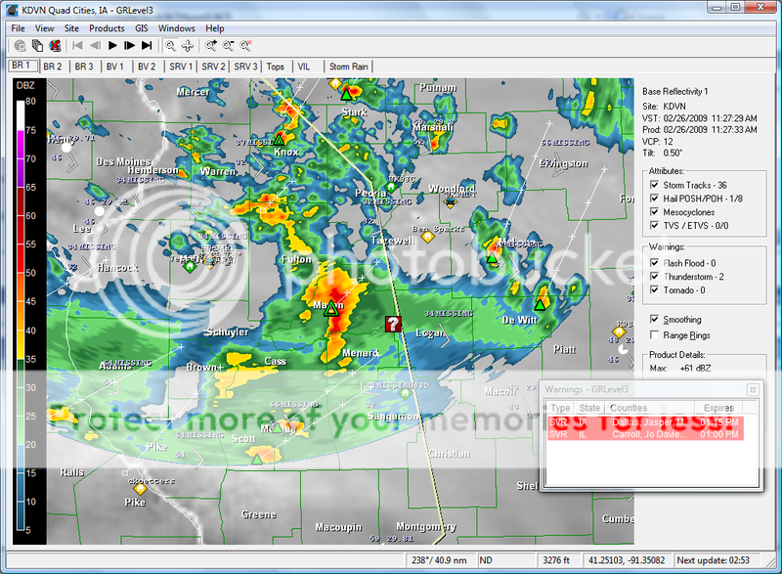Click the GRLevel3 app icon in title bar
Image resolution: width=782 pixels, height=574 pixels.
click(12, 10)
